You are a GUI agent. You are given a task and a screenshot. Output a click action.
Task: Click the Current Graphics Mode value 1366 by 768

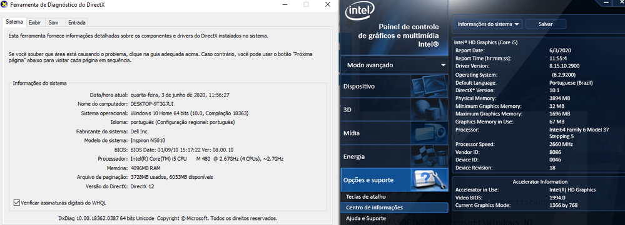point(563,205)
